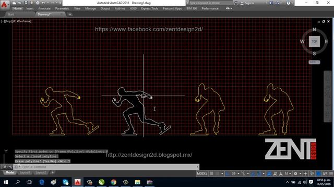334x187 pixels.
Task: Click the W direction on ViewCube compass
Action: 302,42
